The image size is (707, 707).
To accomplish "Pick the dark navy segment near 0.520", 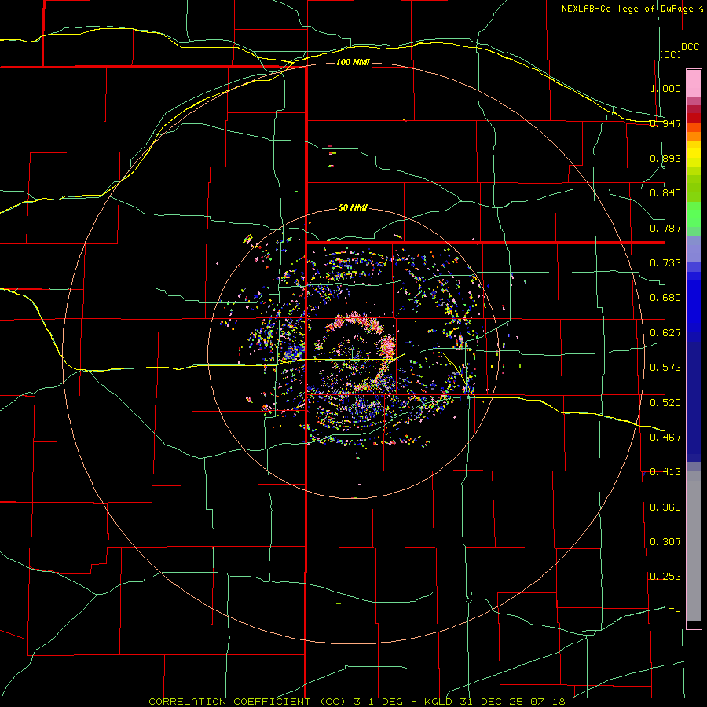I will pyautogui.click(x=694, y=401).
